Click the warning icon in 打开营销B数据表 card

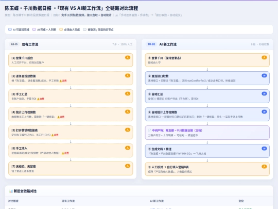point(53,135)
